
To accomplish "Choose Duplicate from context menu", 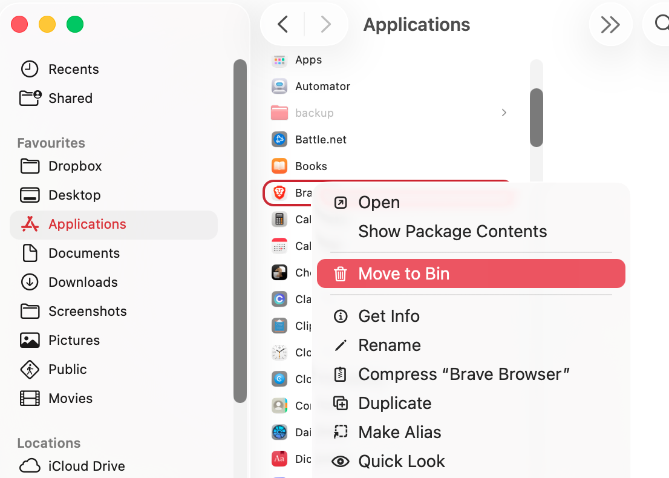I will pyautogui.click(x=471, y=404).
